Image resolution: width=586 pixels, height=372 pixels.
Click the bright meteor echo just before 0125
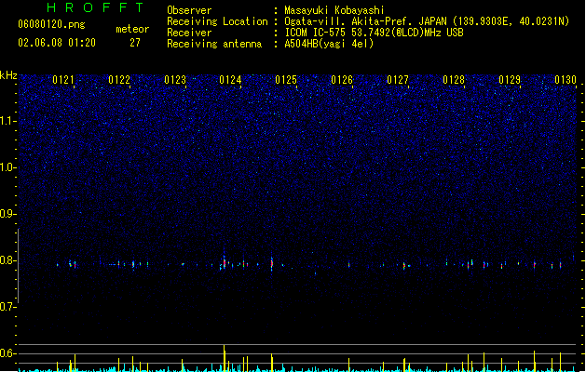pos(272,263)
